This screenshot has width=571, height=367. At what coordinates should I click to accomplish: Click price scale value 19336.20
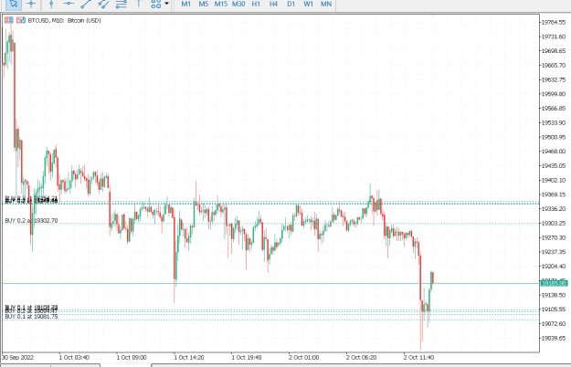click(x=554, y=209)
